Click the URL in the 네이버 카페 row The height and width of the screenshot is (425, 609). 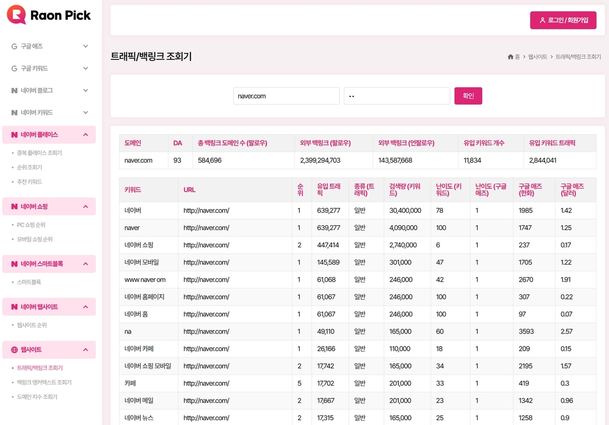tap(206, 349)
